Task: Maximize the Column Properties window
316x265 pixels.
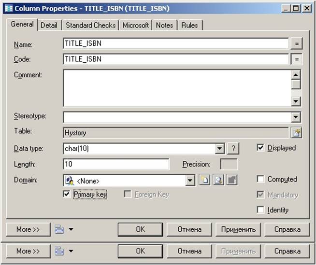Action: click(296, 9)
